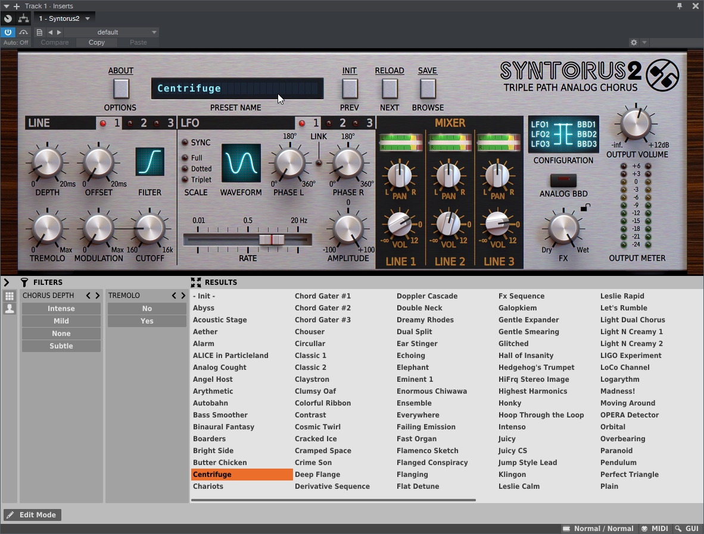The image size is (704, 534).
Task: Click CHORUS DEPTH previous chevron
Action: click(89, 296)
